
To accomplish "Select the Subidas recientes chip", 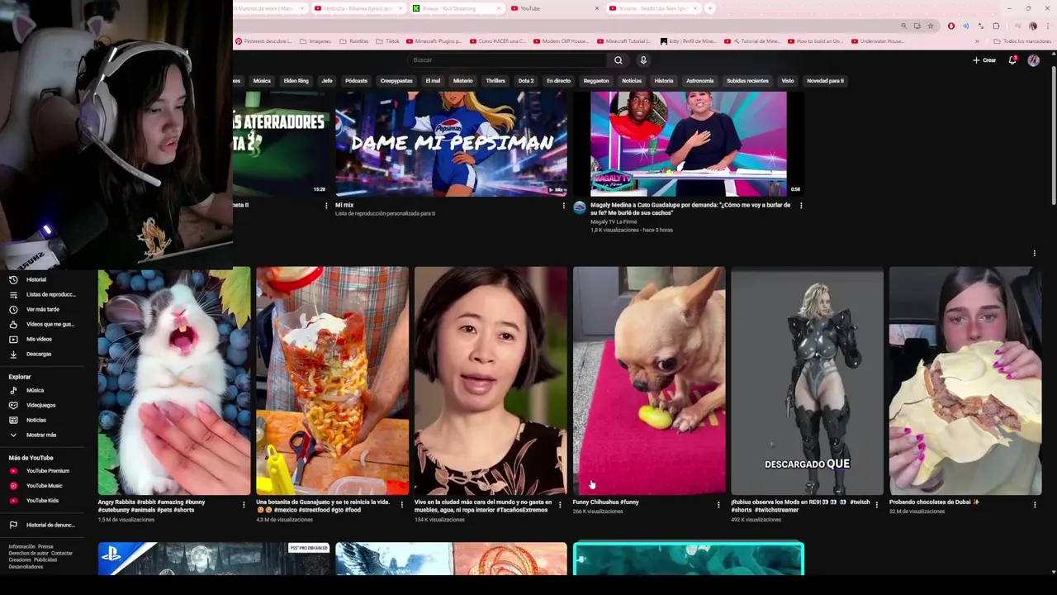I will pyautogui.click(x=747, y=81).
